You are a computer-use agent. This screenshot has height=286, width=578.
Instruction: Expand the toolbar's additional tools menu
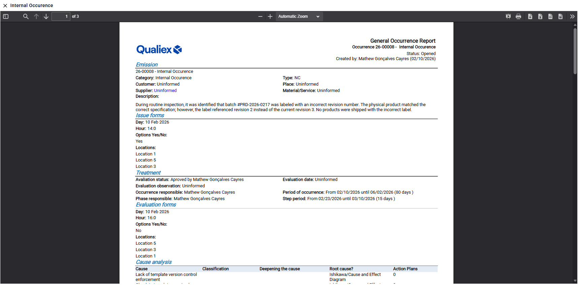[x=572, y=16]
